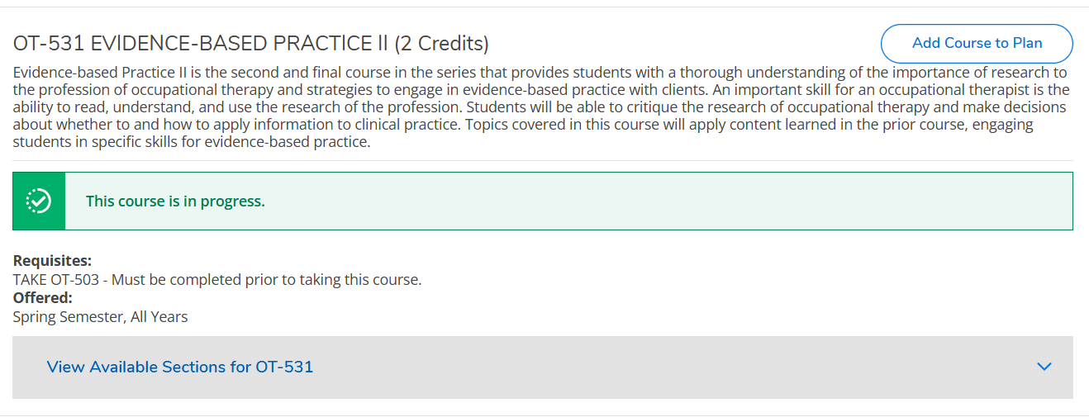Select the TAKE OT-503 requisite text

(x=58, y=280)
